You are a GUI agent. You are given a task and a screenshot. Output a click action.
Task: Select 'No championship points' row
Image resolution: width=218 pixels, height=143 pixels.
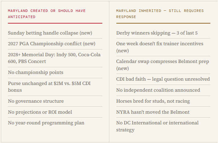click(55, 72)
